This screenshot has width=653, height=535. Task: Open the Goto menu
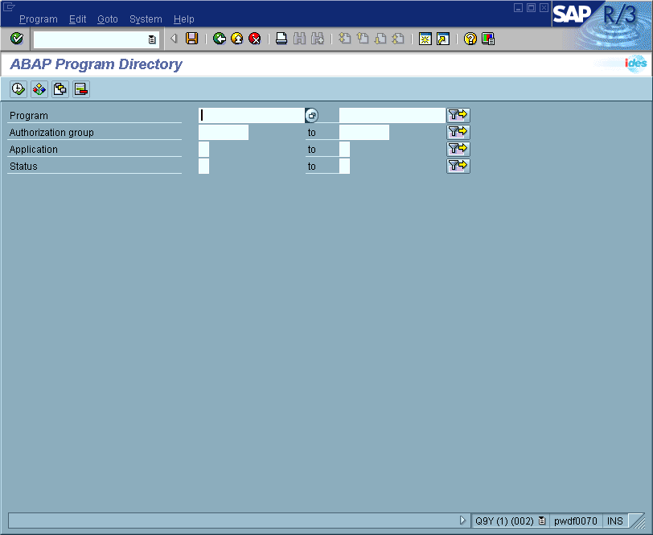point(107,19)
